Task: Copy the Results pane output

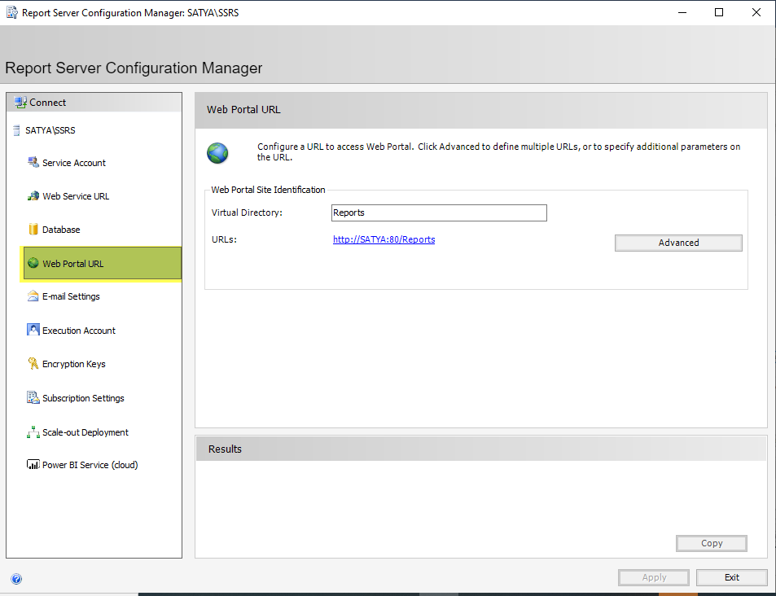Action: click(x=711, y=543)
